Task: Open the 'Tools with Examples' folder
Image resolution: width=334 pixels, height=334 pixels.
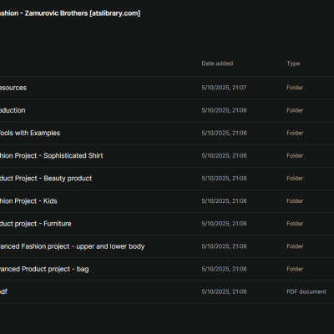Action: [x=30, y=133]
